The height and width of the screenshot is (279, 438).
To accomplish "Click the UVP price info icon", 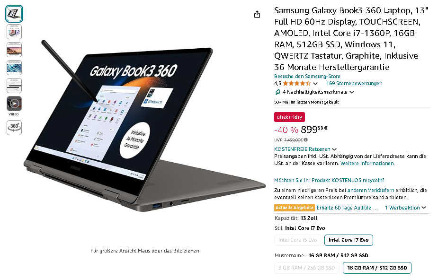I will click(x=306, y=140).
